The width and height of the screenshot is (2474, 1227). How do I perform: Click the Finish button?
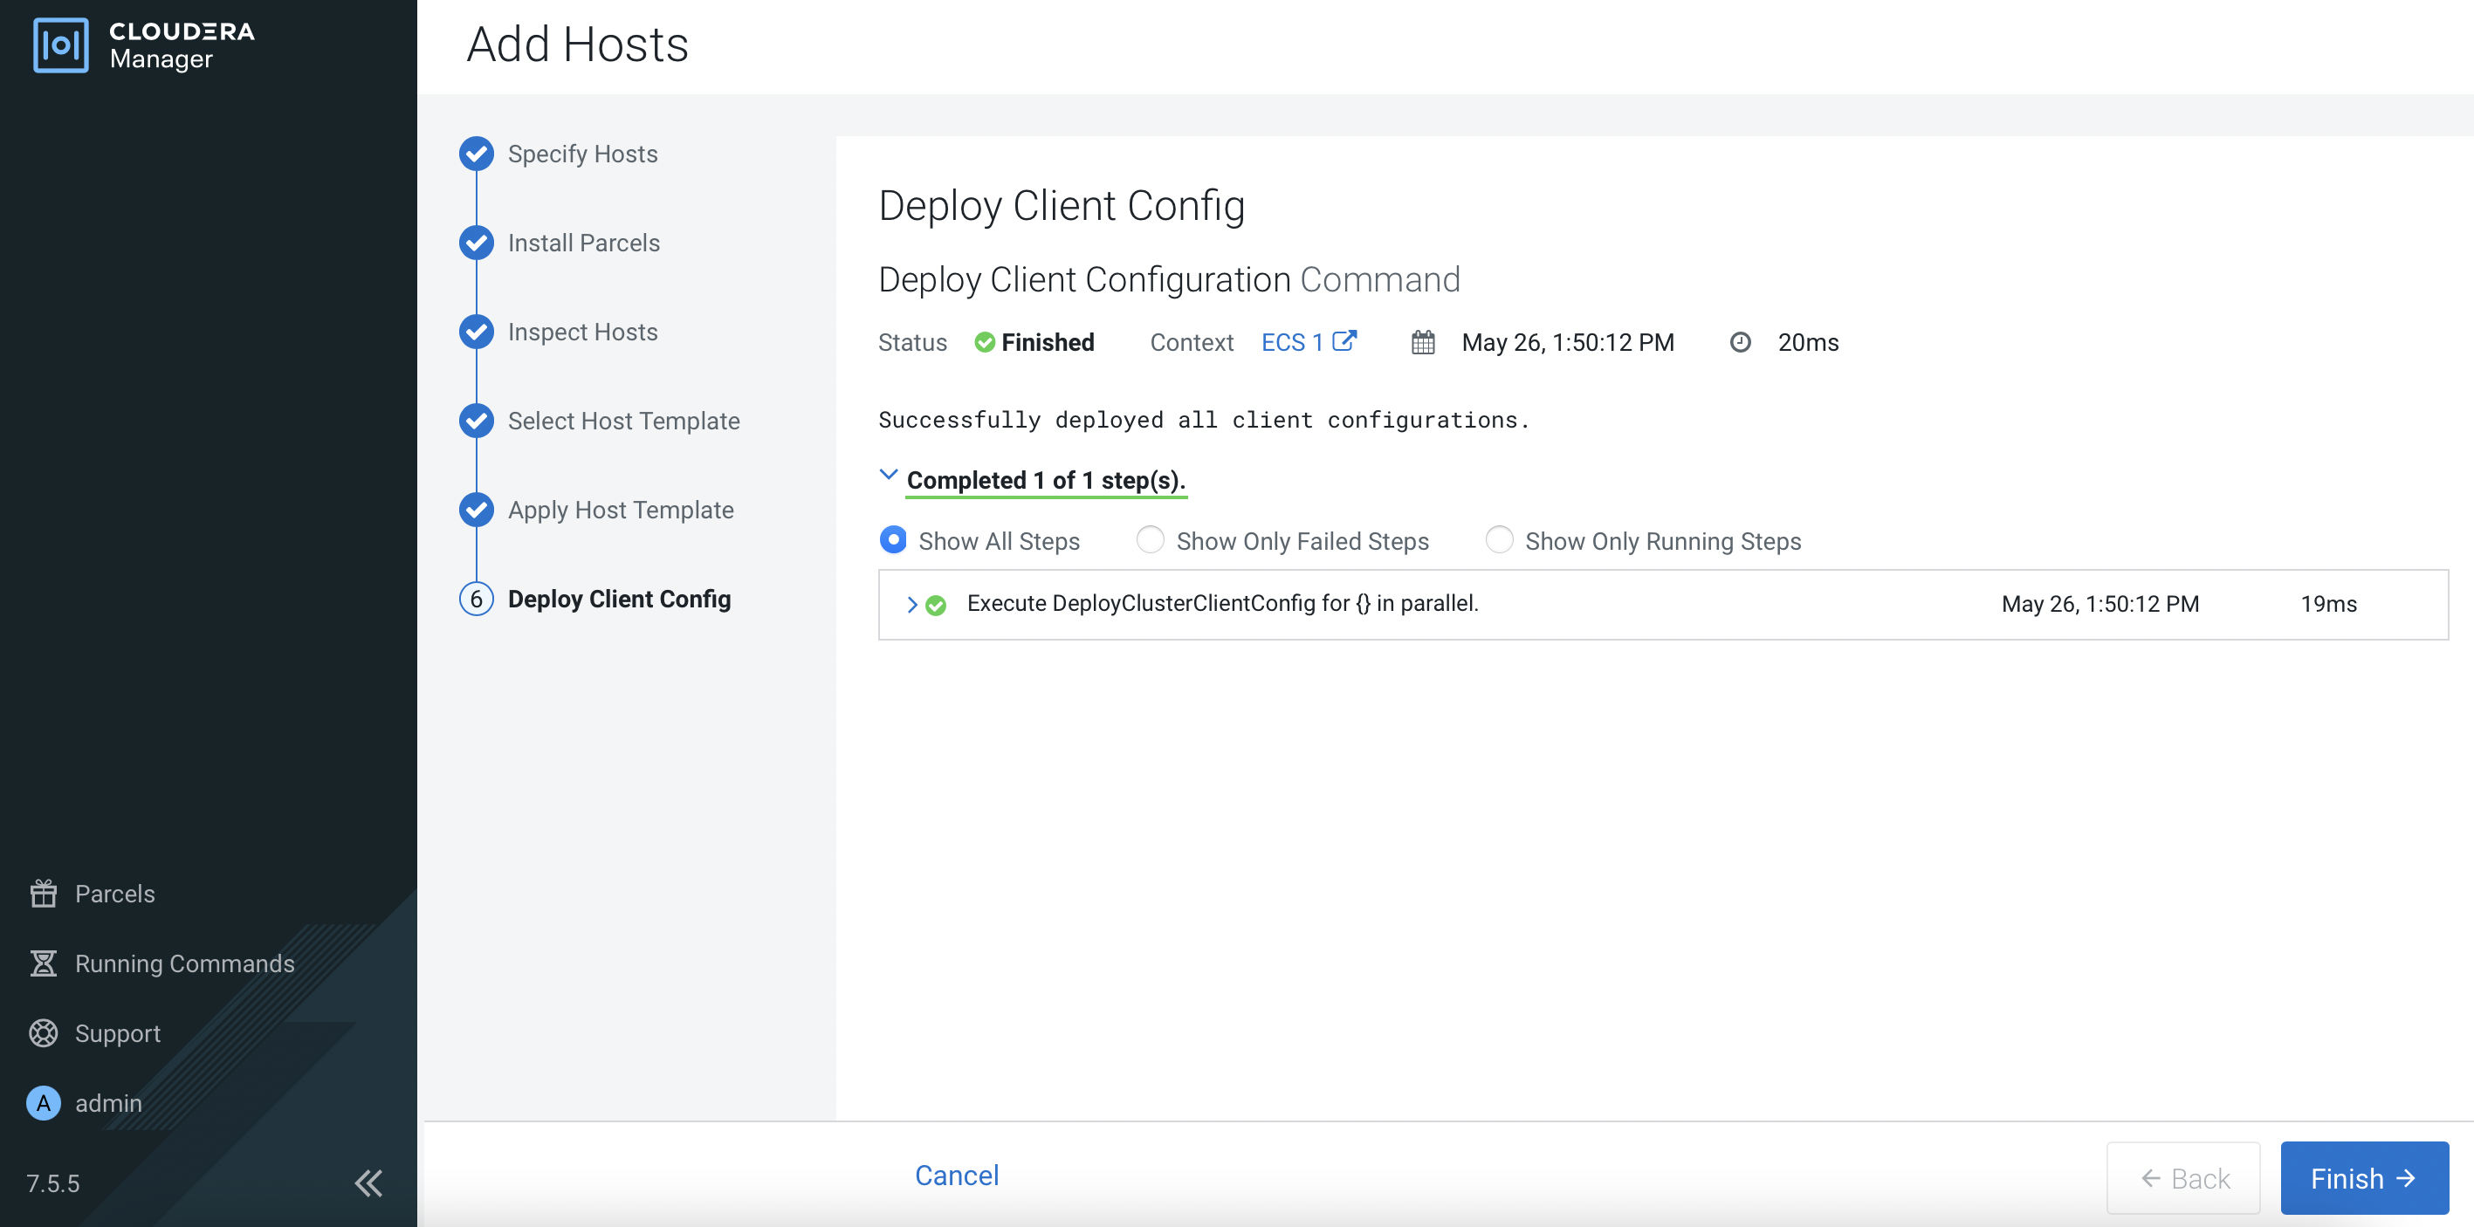[2363, 1178]
